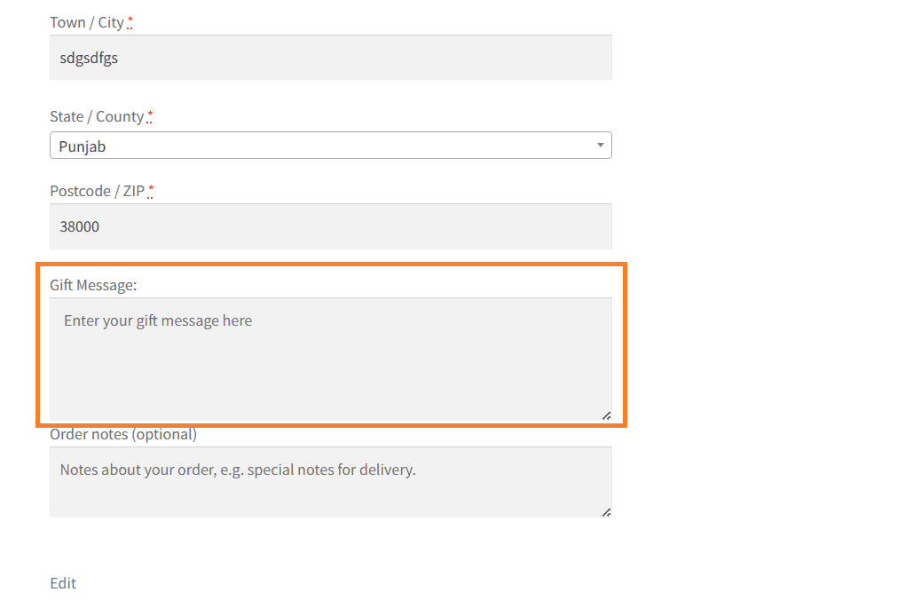897x608 pixels.
Task: Click the Postcode / ZIP label
Action: click(x=98, y=191)
